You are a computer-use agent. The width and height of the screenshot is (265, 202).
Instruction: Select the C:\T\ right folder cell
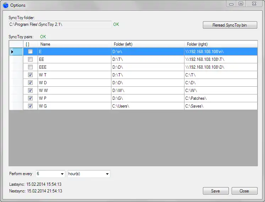[x=221, y=75]
